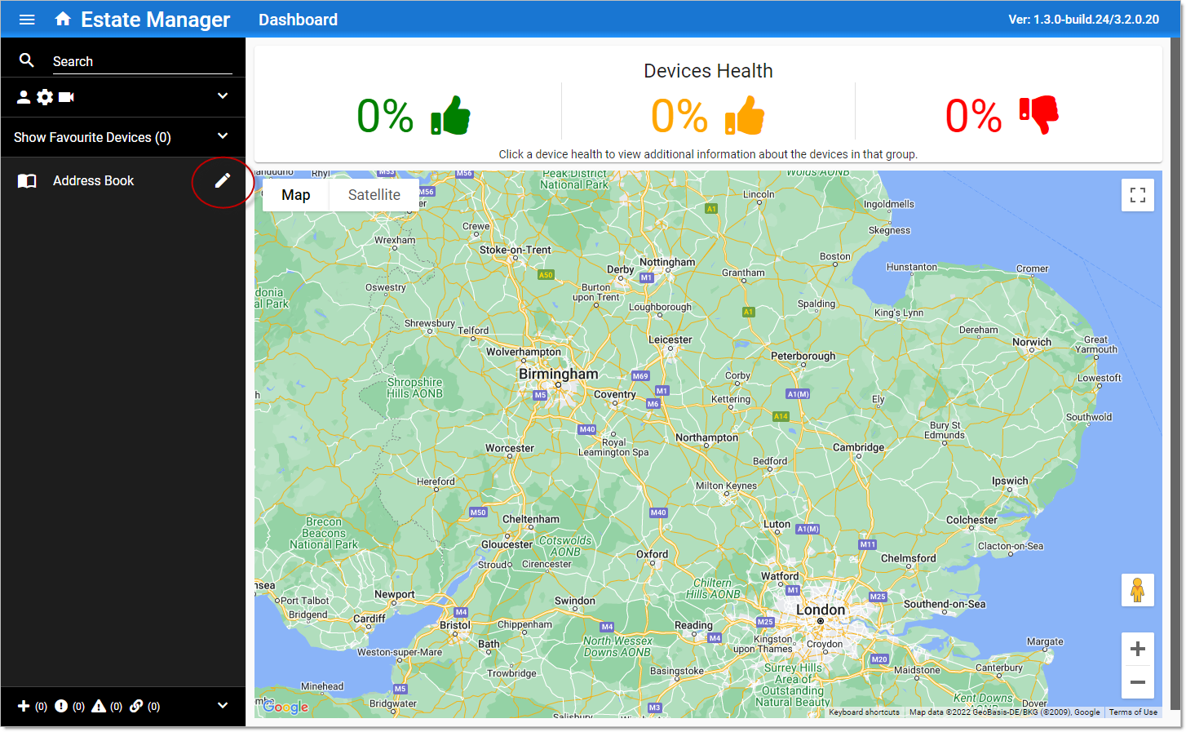This screenshot has height=732, width=1186.
Task: Click the warning triangle status icon
Action: (99, 706)
